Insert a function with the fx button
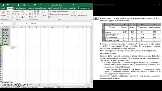Image resolution: width=162 pixels, height=91 pixels. coord(27,24)
